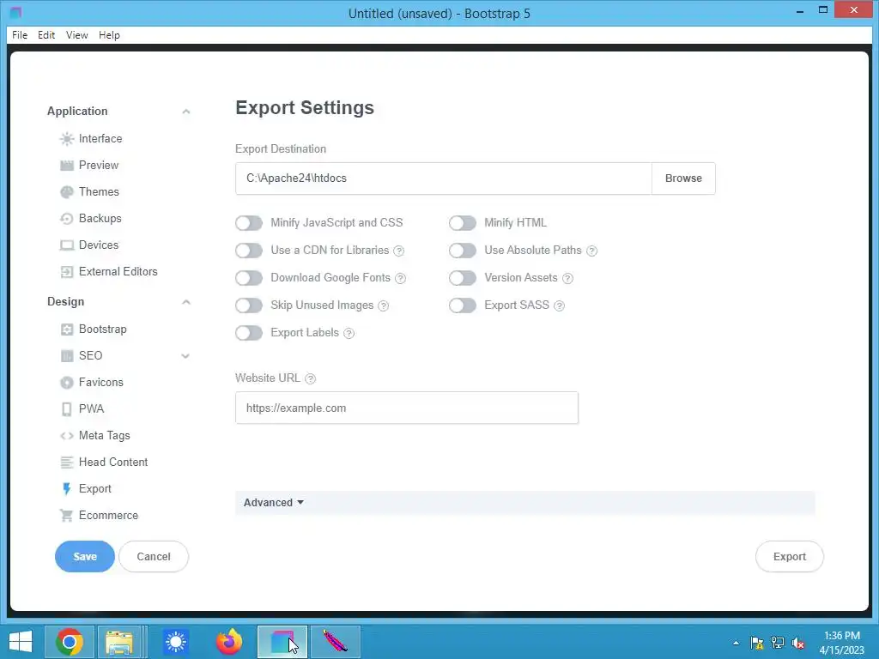Screen dimensions: 879x659
Task: Turn on Use Absolute Paths
Action: pyautogui.click(x=463, y=251)
